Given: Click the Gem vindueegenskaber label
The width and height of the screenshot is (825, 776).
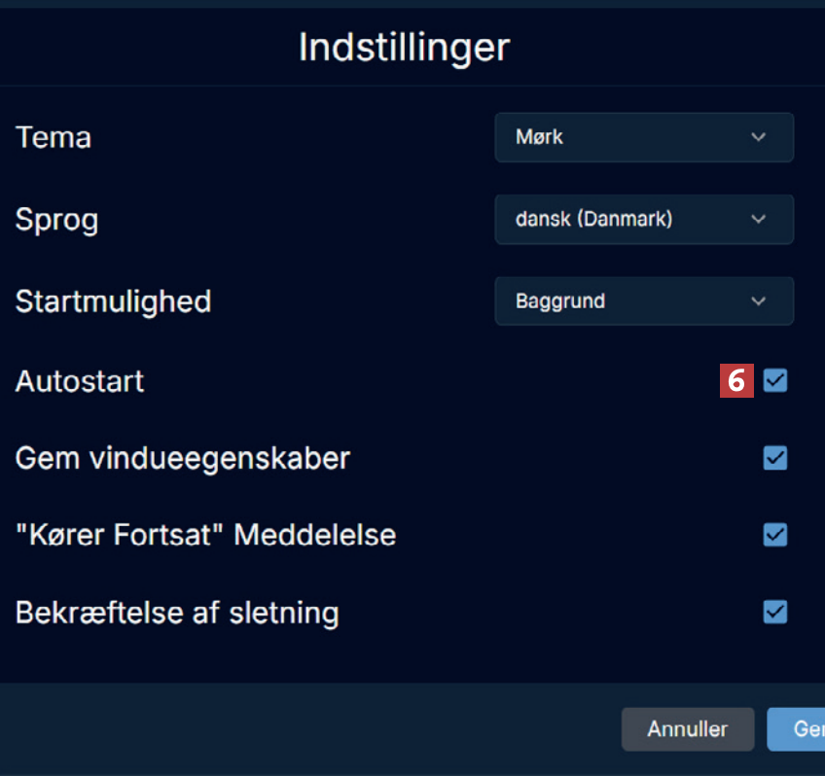Looking at the screenshot, I should click(182, 458).
